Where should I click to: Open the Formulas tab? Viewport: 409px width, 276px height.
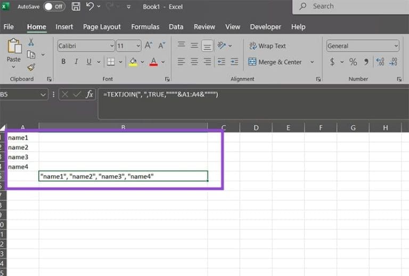tap(145, 27)
